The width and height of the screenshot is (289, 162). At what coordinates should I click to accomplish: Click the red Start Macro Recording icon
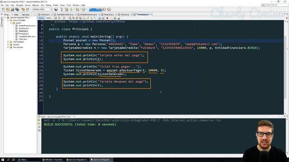click(107, 18)
